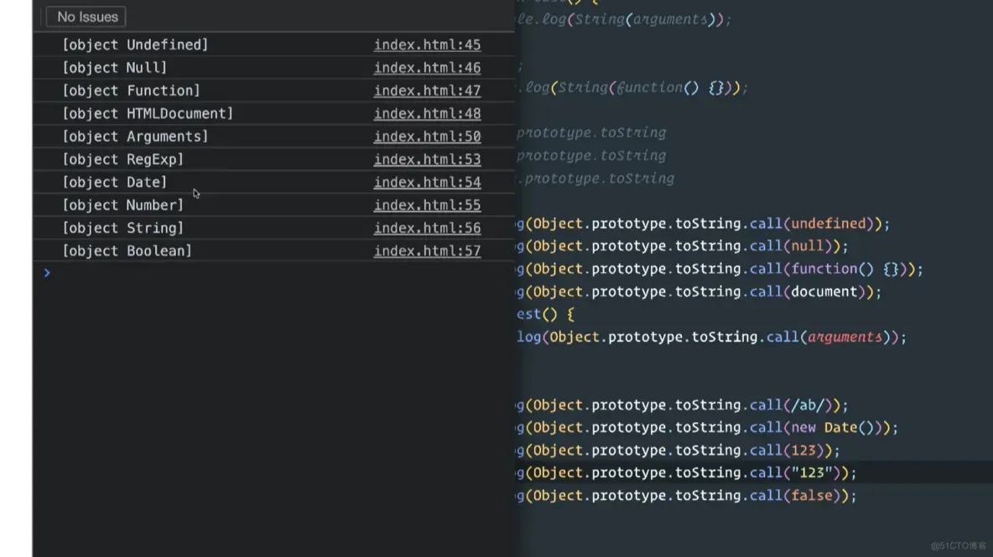
Task: Open source link index.html:45
Action: [x=427, y=45]
